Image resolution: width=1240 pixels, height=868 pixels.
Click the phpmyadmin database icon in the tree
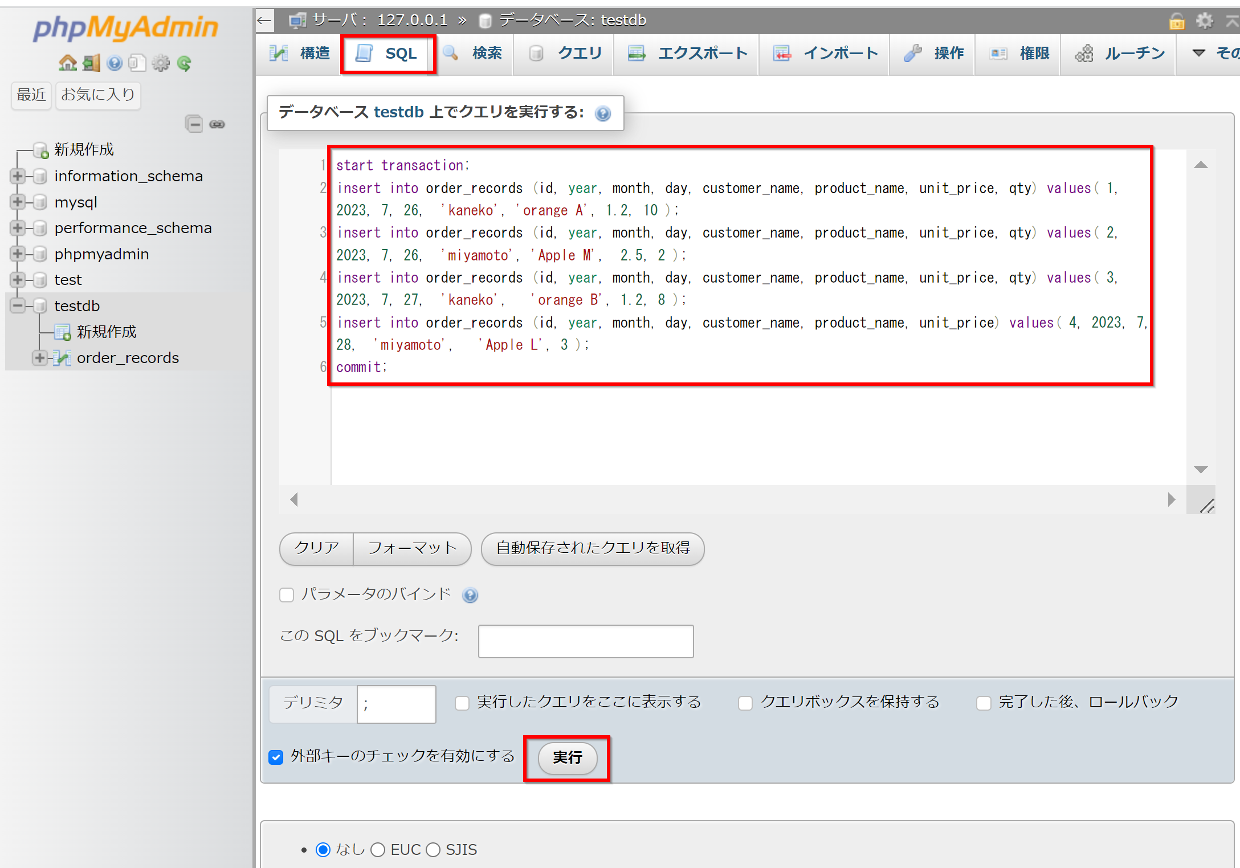(40, 254)
